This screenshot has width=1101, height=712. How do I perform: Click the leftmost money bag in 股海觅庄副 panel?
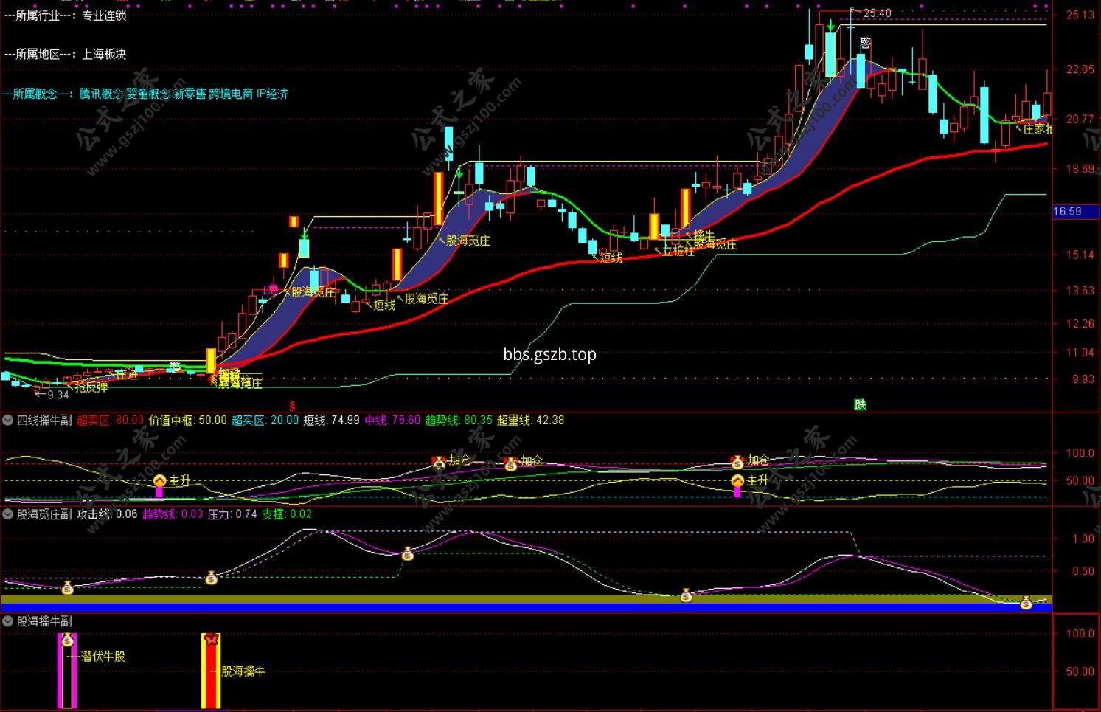pos(68,588)
